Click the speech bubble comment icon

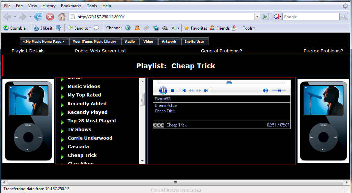96,28
